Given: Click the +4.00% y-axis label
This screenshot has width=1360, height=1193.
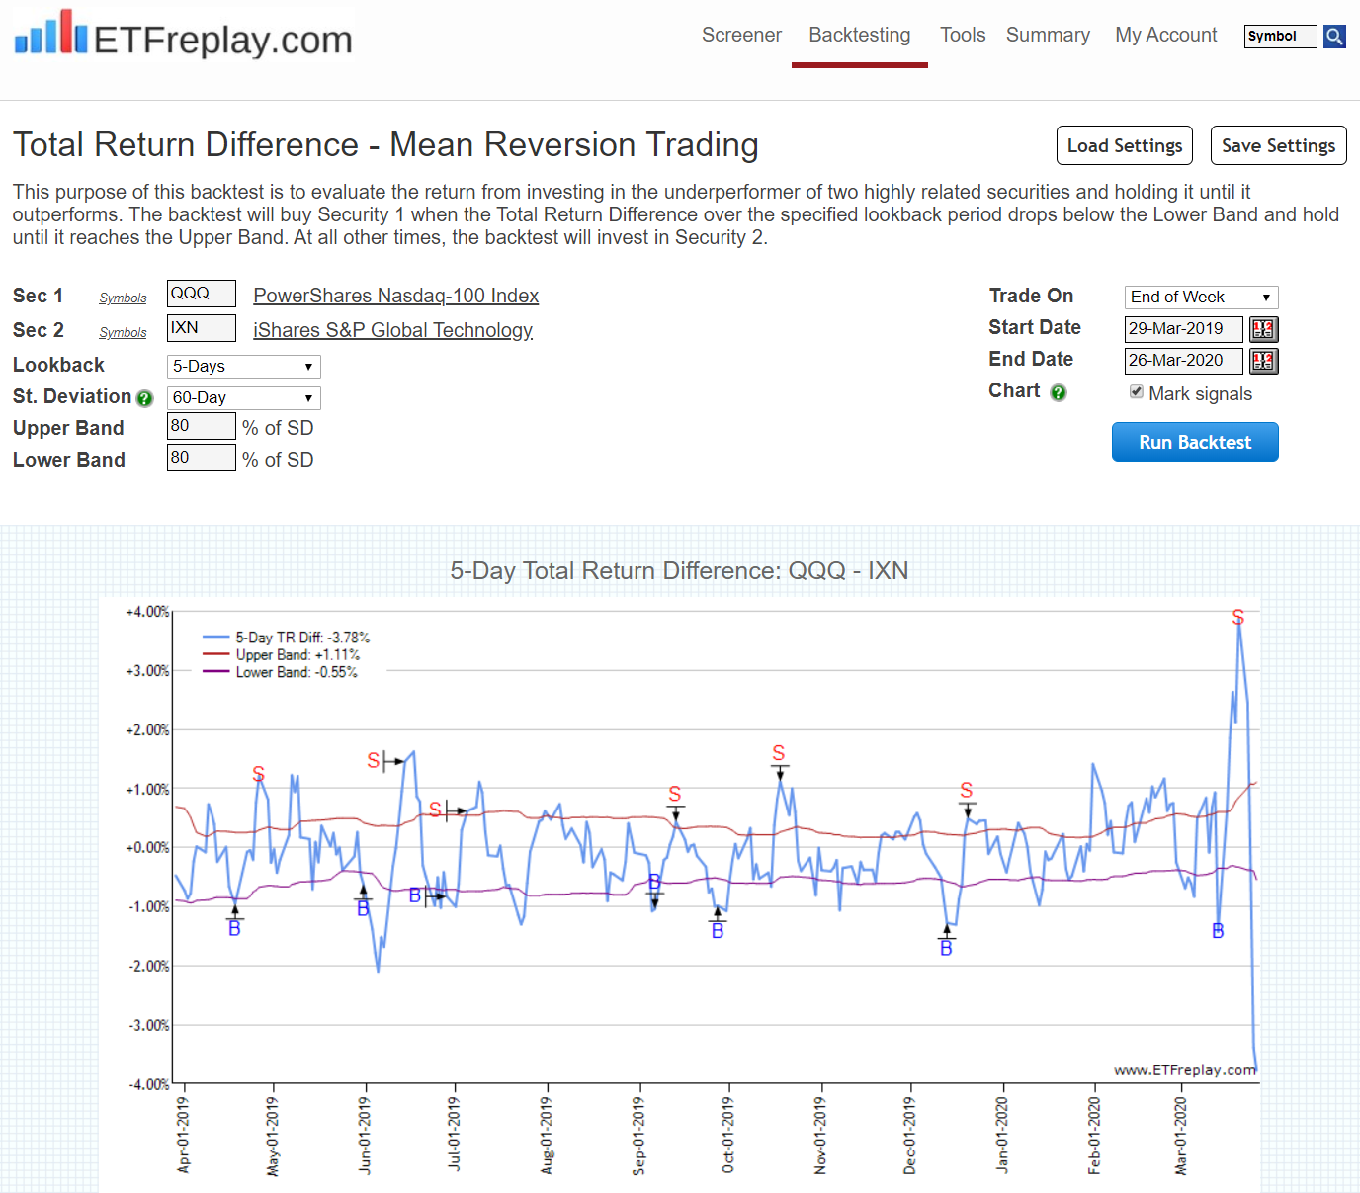Looking at the screenshot, I should [x=147, y=612].
